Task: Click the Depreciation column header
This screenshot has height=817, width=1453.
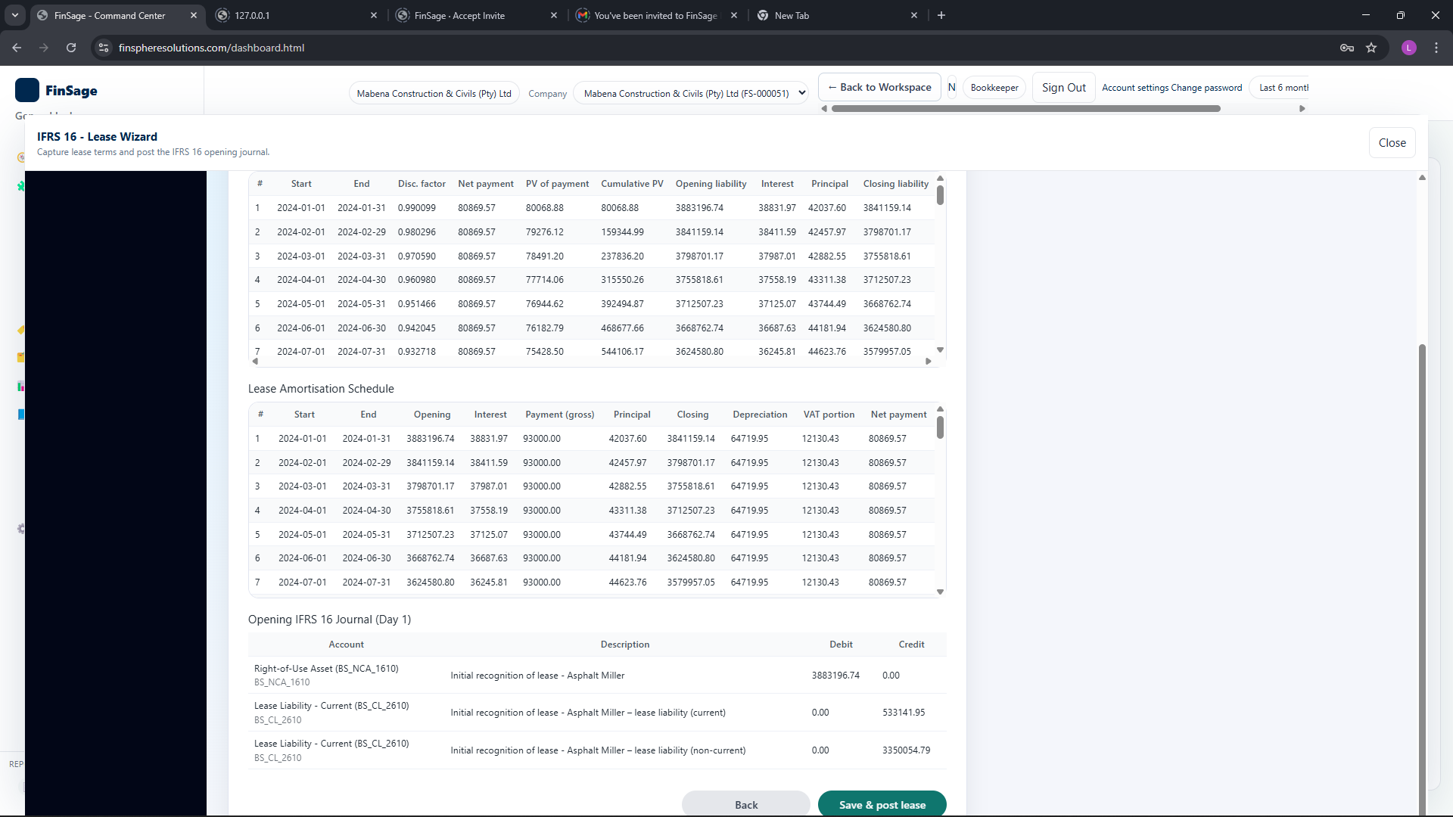Action: (x=760, y=415)
